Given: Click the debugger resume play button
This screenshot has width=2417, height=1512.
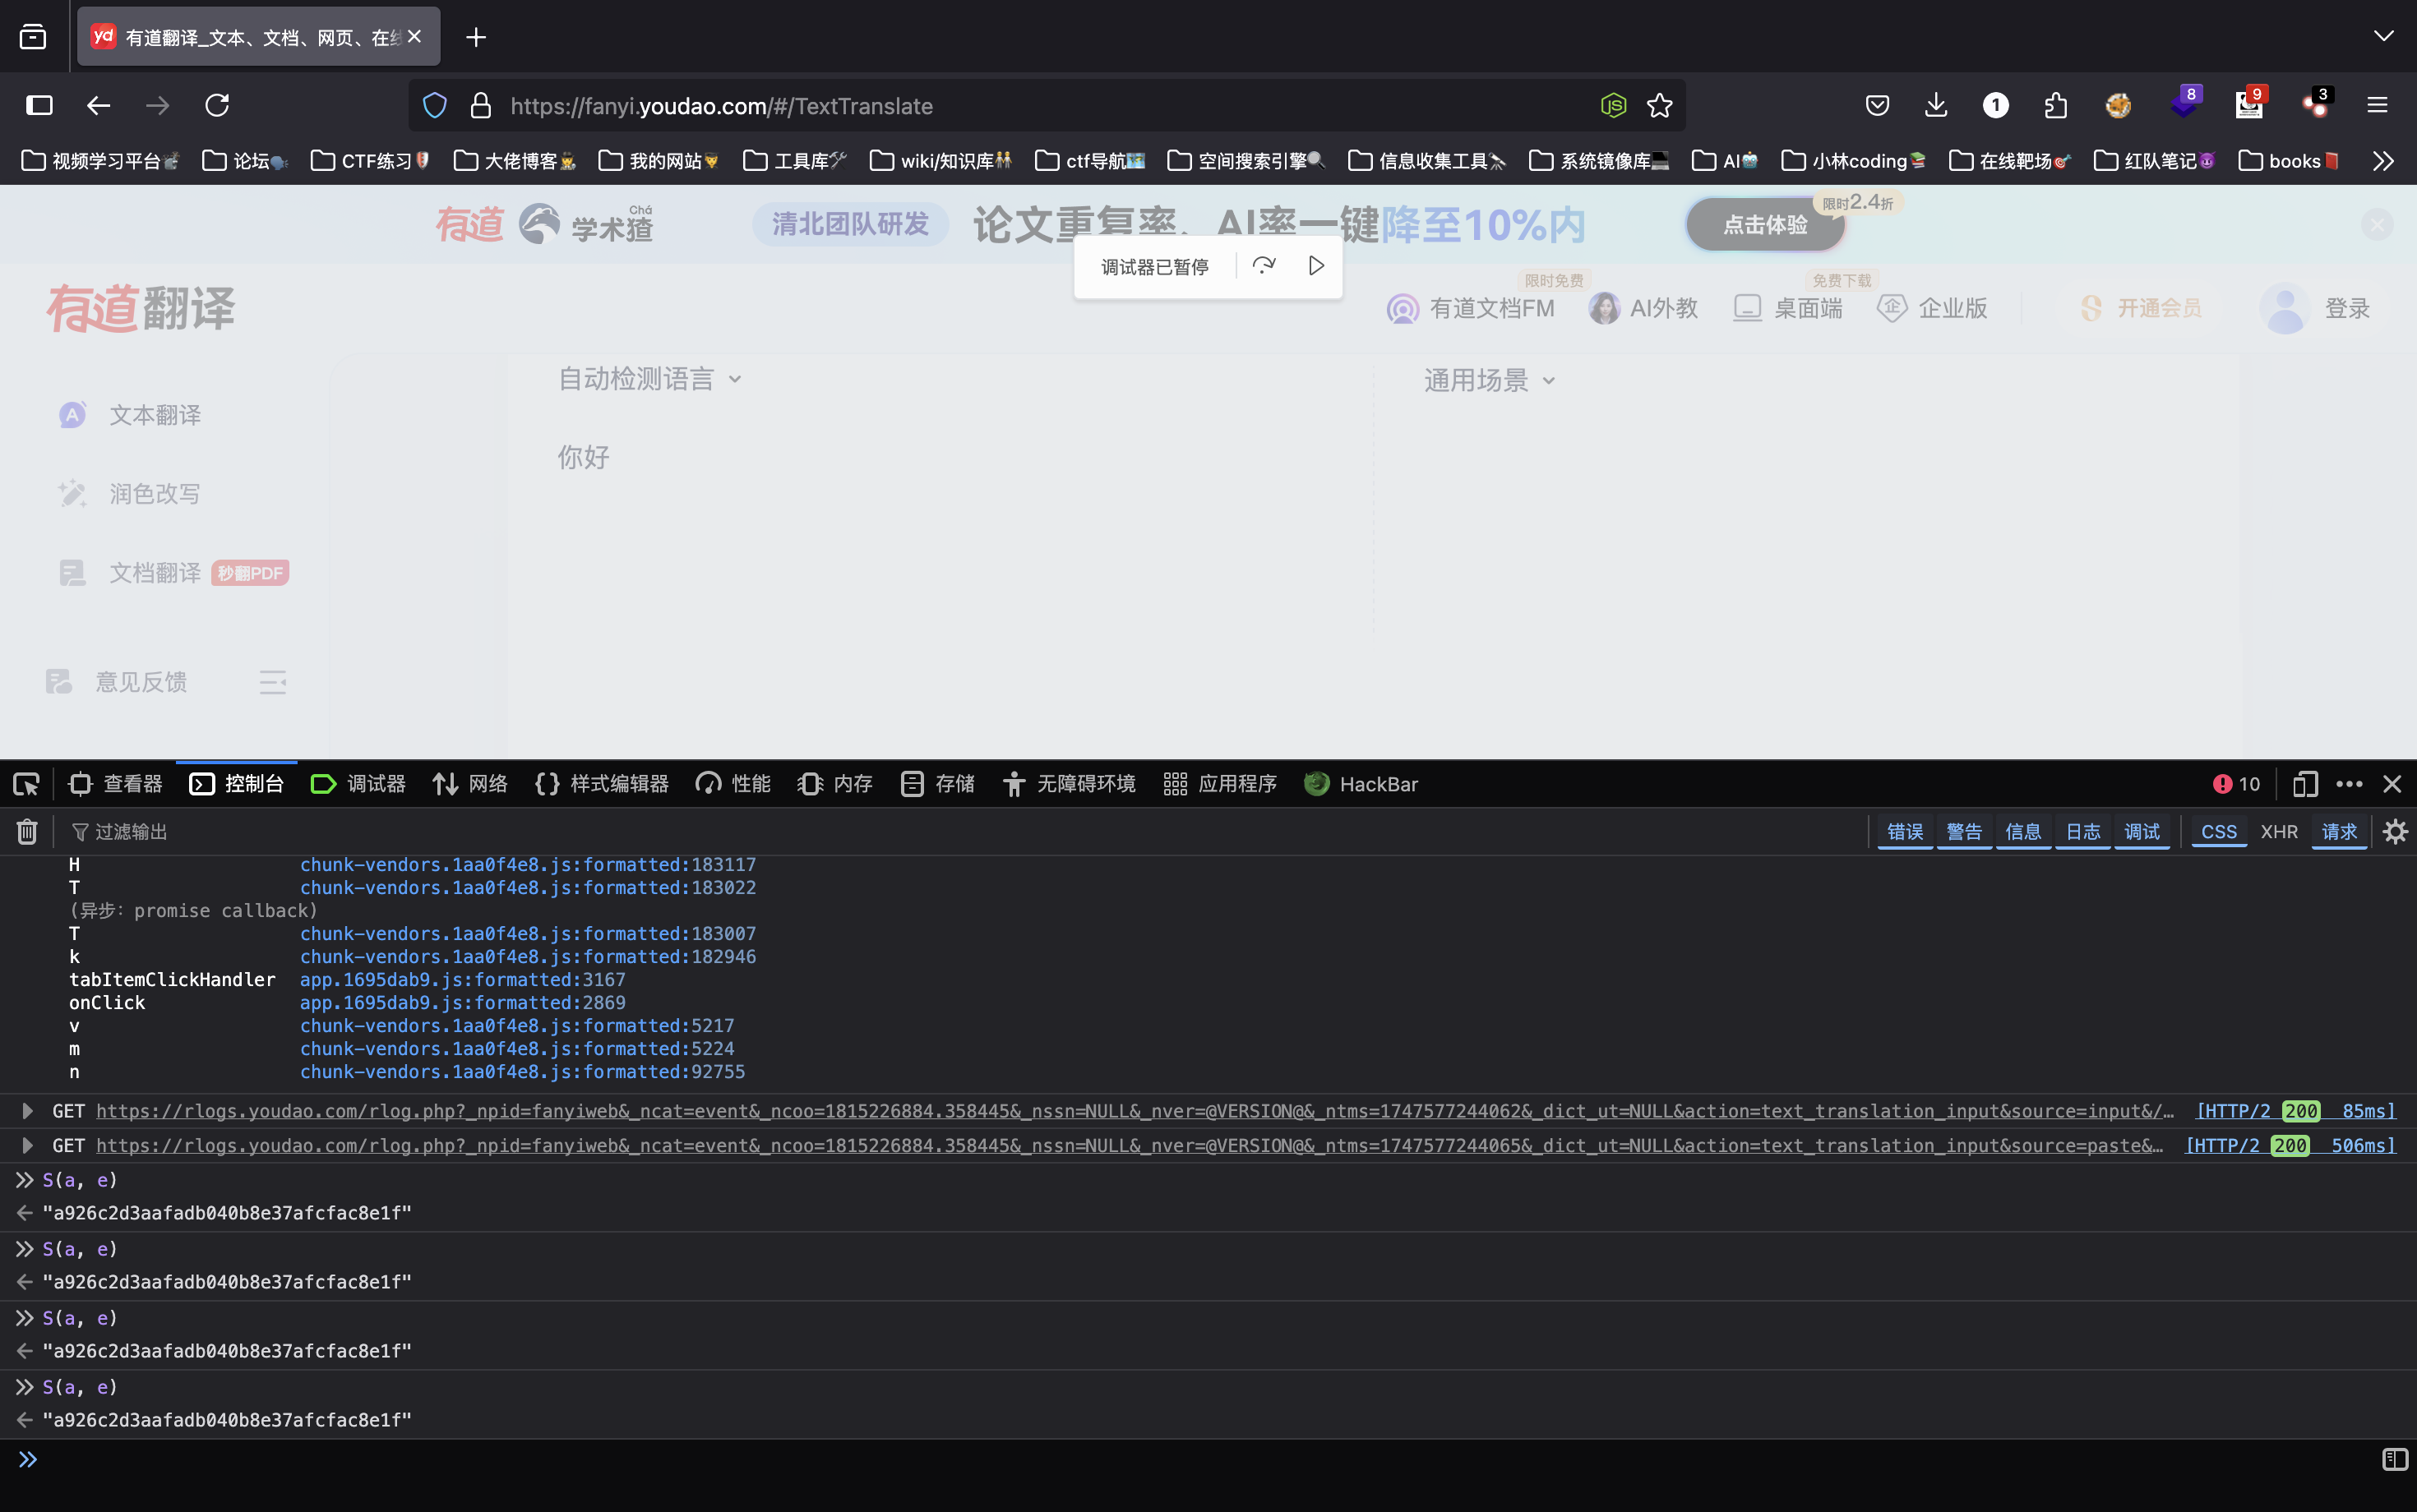Looking at the screenshot, I should tap(1315, 266).
